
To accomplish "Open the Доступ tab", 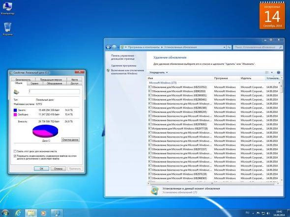I will (74, 83).
